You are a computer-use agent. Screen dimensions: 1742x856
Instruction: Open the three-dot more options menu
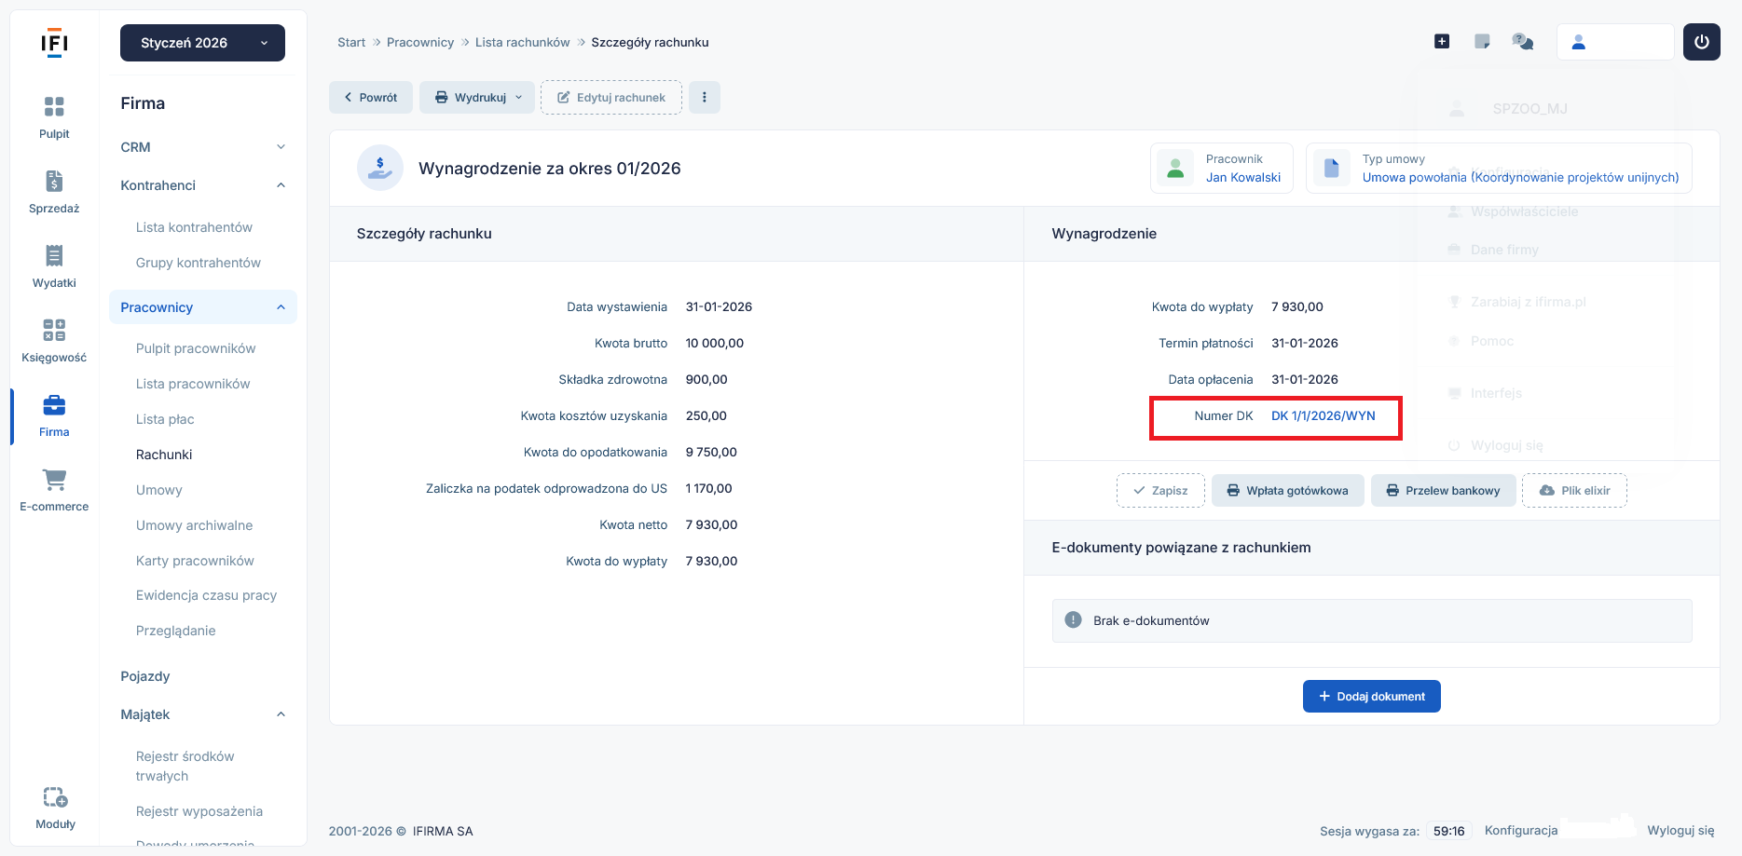point(705,98)
